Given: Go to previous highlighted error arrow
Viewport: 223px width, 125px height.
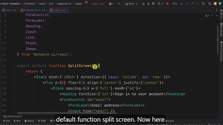Looking at the screenshot, I should point(213,15).
